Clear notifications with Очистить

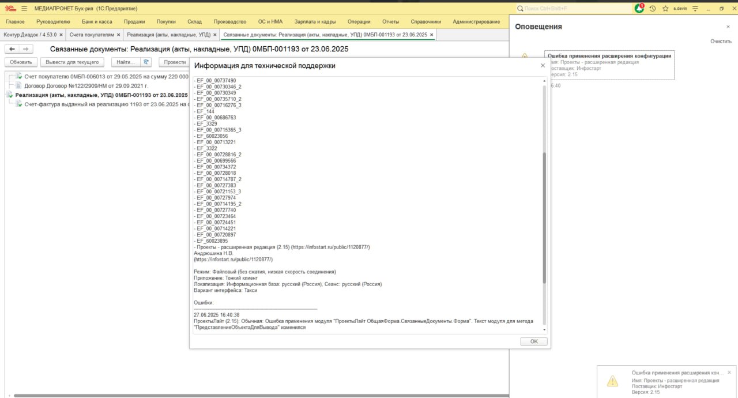point(721,42)
